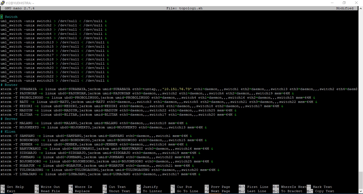This screenshot has width=363, height=194.
Task: Click 'switch13' in the uml_switch line
Action: click(x=45, y=42)
